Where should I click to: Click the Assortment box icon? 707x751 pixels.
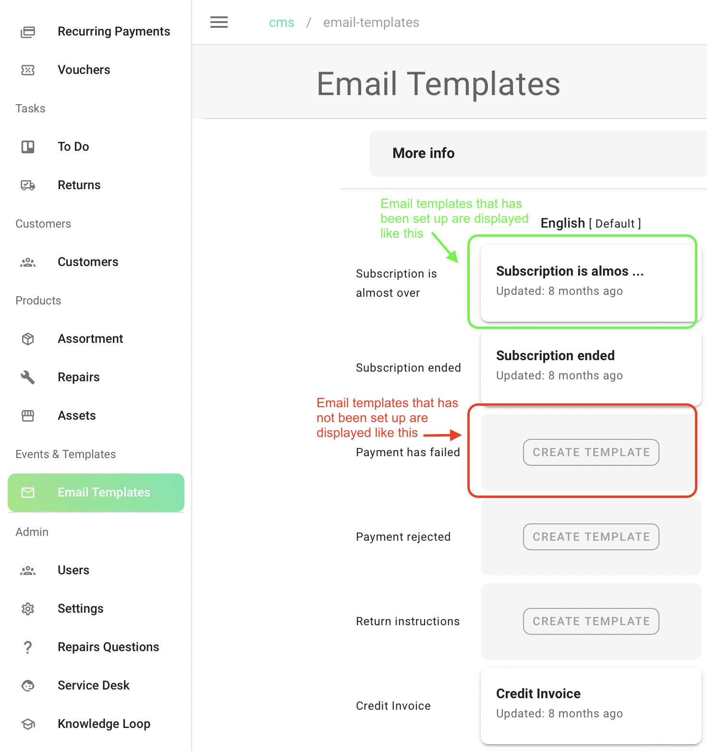(28, 339)
